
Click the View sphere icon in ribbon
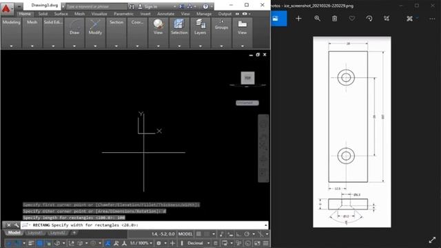point(158,24)
